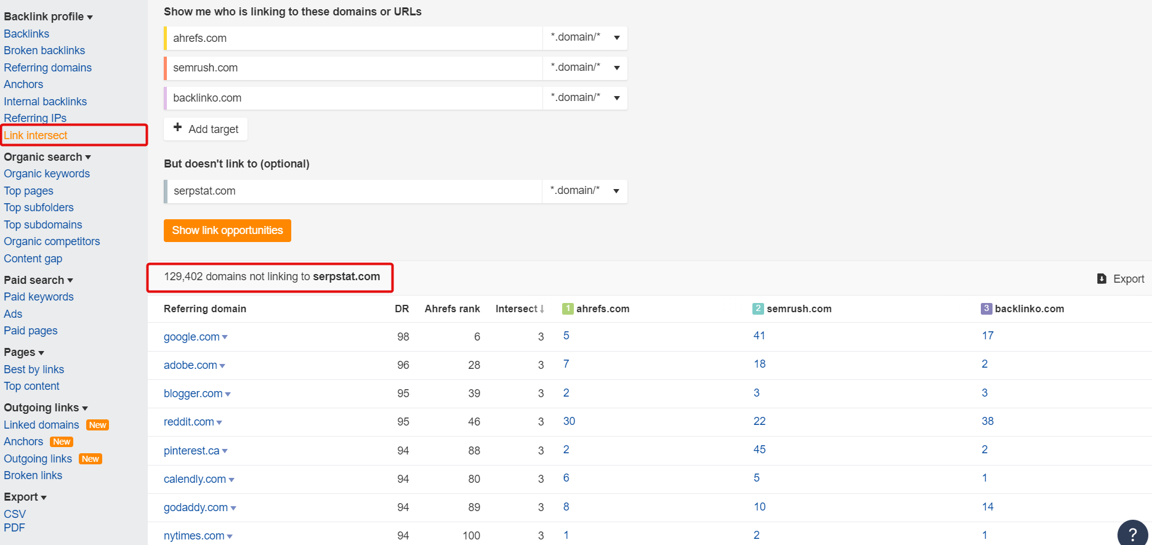Open Broken backlinks report
This screenshot has height=545, width=1152.
point(44,50)
